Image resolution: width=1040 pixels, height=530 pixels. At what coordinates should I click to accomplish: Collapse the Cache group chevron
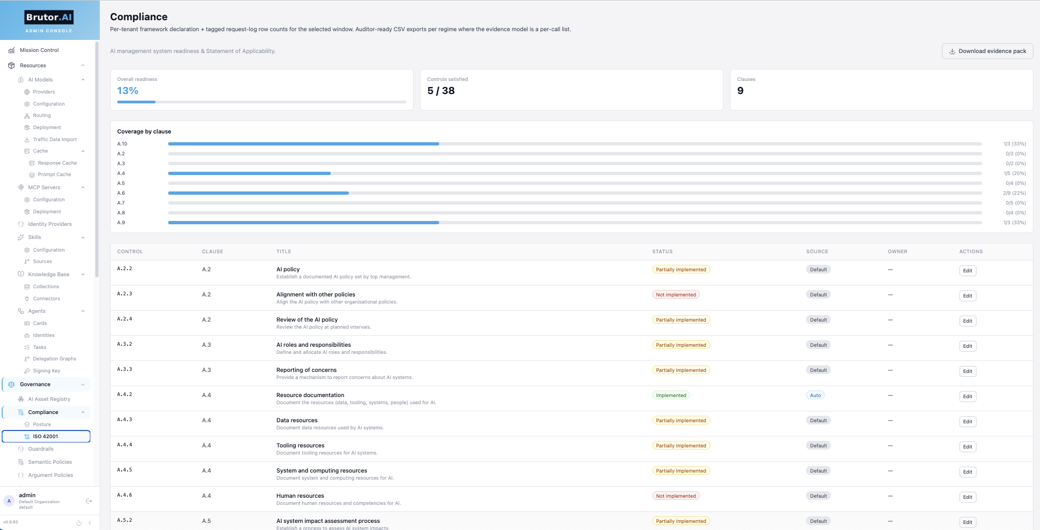tap(83, 152)
